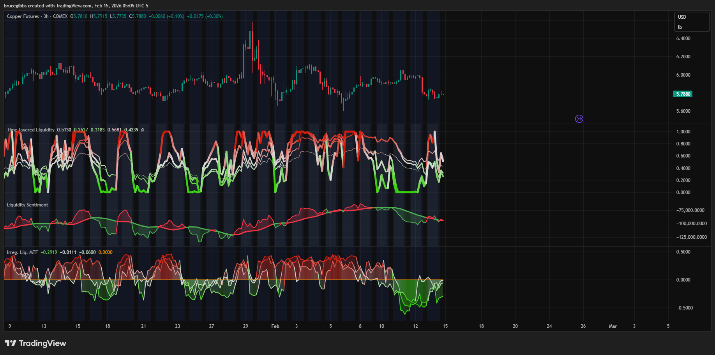This screenshot has height=355, width=715.
Task: Click the ∅ symbol after Time-layered Liquidity values
Action: click(x=143, y=130)
